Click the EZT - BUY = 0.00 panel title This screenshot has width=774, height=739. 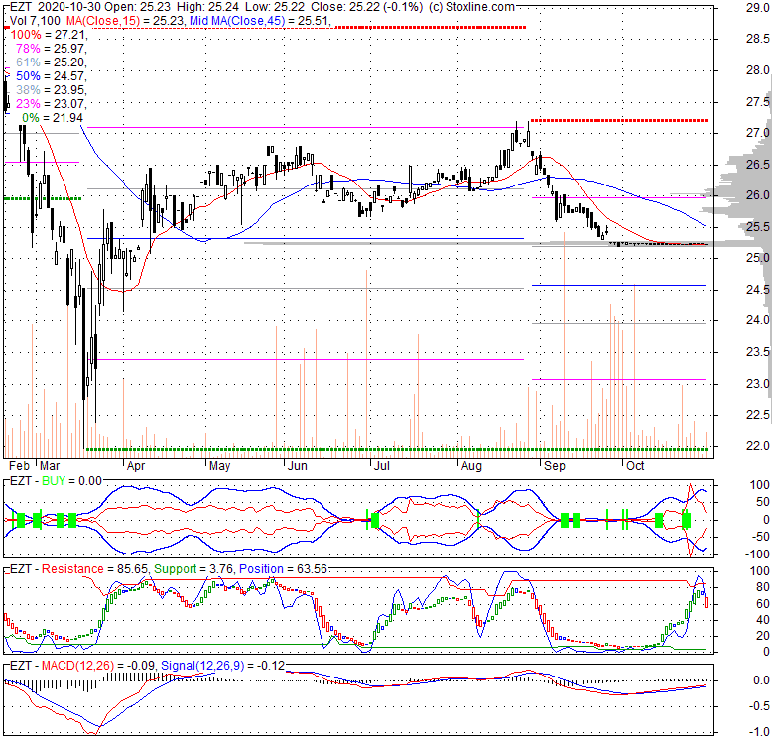point(56,481)
